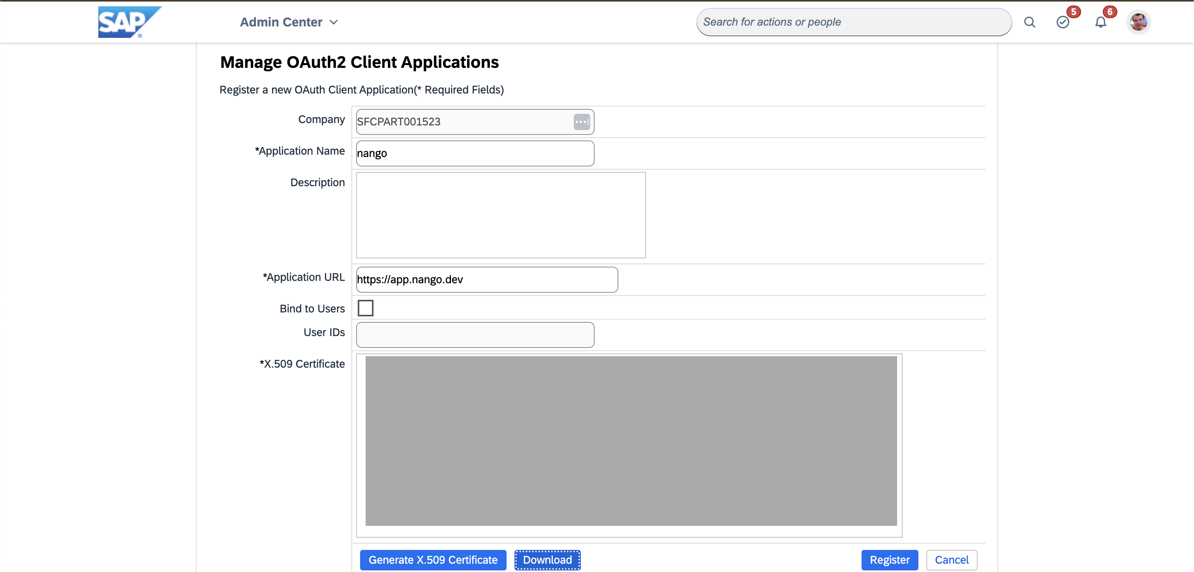The width and height of the screenshot is (1194, 572).
Task: Click the Company field SFCPART001523
Action: tap(475, 122)
